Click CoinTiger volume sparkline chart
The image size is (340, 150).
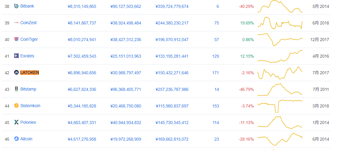280,40
